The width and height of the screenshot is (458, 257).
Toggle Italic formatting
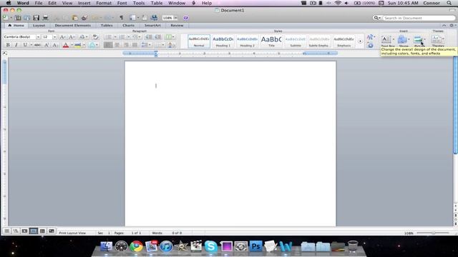click(x=16, y=45)
